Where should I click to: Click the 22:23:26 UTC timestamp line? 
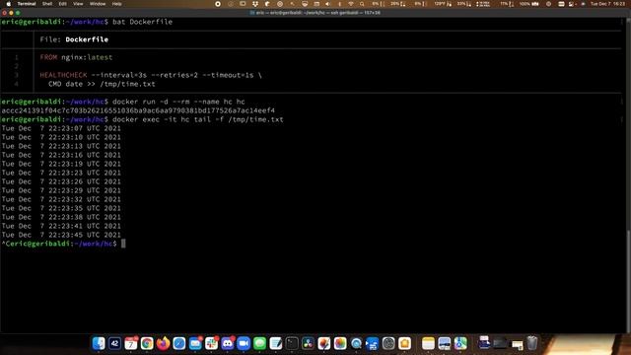(x=61, y=181)
